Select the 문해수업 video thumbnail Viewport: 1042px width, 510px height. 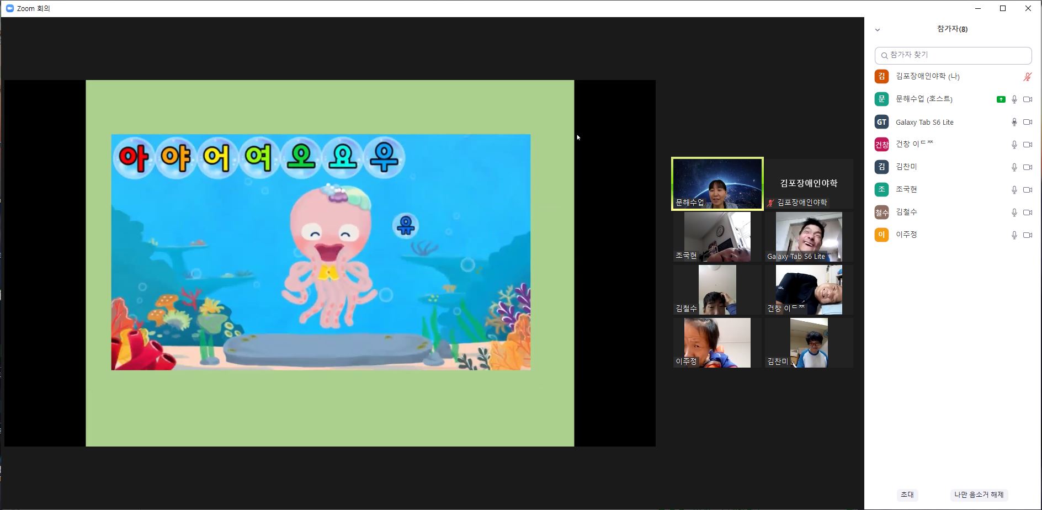coord(717,184)
